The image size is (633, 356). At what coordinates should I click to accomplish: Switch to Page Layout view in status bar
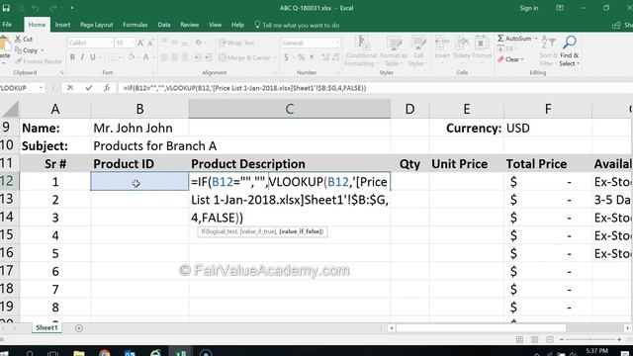534,340
